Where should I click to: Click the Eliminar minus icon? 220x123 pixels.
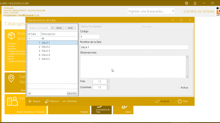pos(64,102)
